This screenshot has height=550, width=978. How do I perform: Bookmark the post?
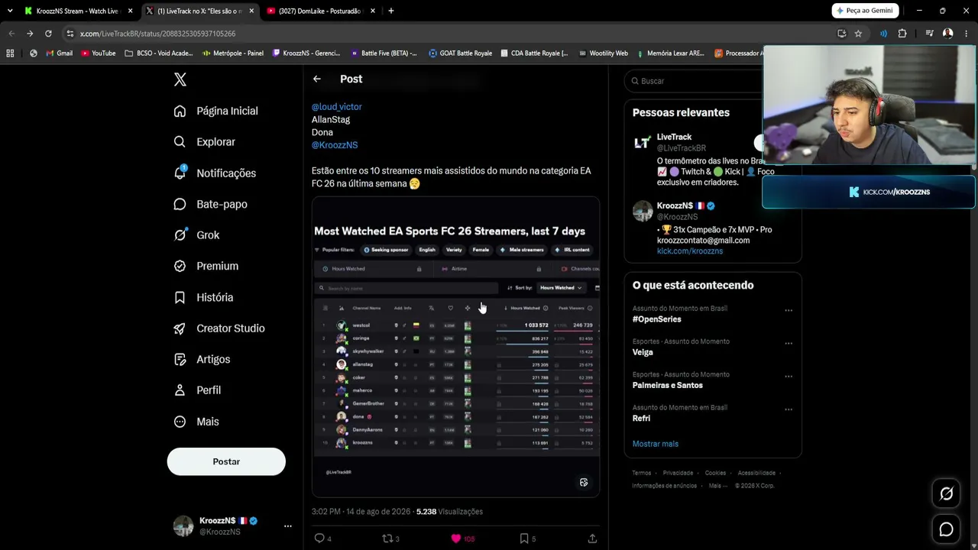524,539
